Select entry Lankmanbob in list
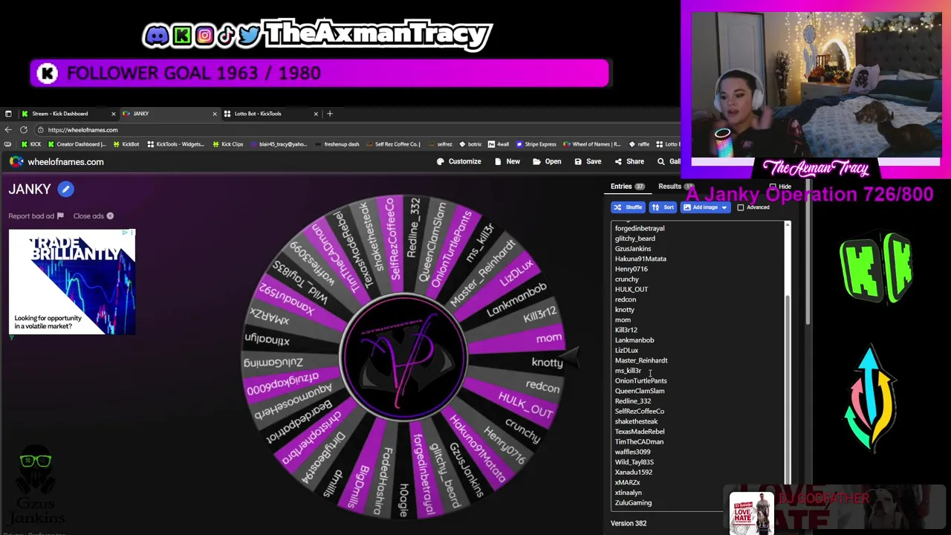 point(634,340)
